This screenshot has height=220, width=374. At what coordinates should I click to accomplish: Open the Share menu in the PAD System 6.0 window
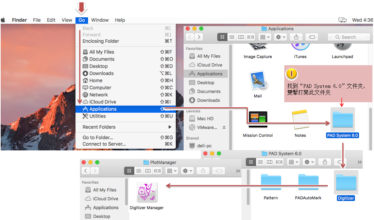tap(324, 162)
